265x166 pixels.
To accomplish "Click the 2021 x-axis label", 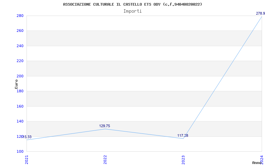I will tap(26, 160).
